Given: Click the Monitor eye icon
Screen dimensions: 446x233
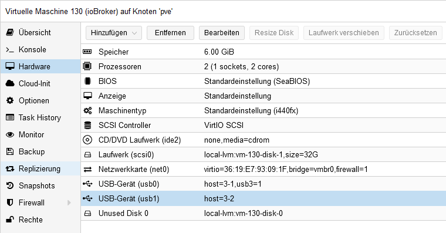Looking at the screenshot, I should coord(10,134).
